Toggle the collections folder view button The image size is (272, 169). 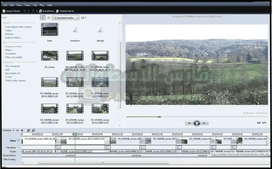point(49,17)
